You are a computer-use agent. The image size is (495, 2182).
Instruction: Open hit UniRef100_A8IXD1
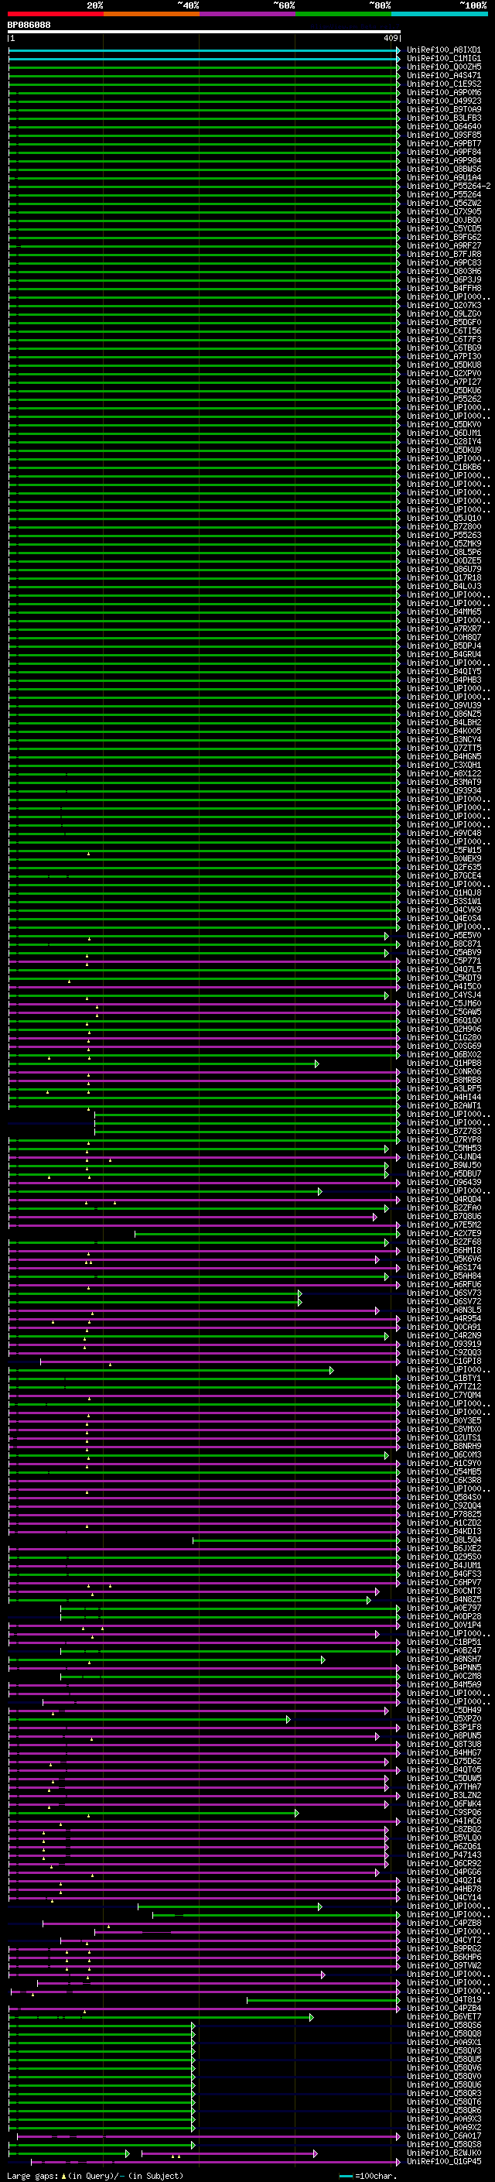[444, 50]
